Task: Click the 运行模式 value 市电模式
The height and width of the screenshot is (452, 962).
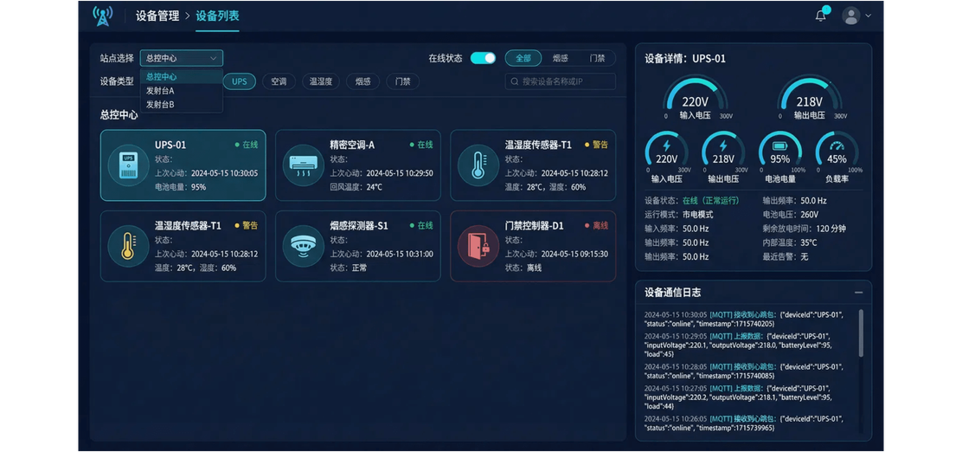Action: (x=698, y=215)
